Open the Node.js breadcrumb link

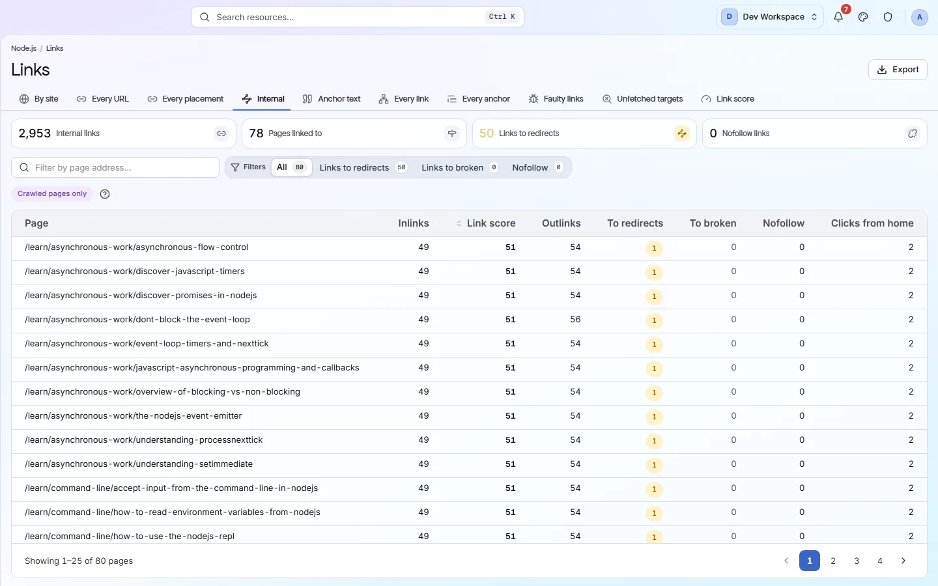23,48
